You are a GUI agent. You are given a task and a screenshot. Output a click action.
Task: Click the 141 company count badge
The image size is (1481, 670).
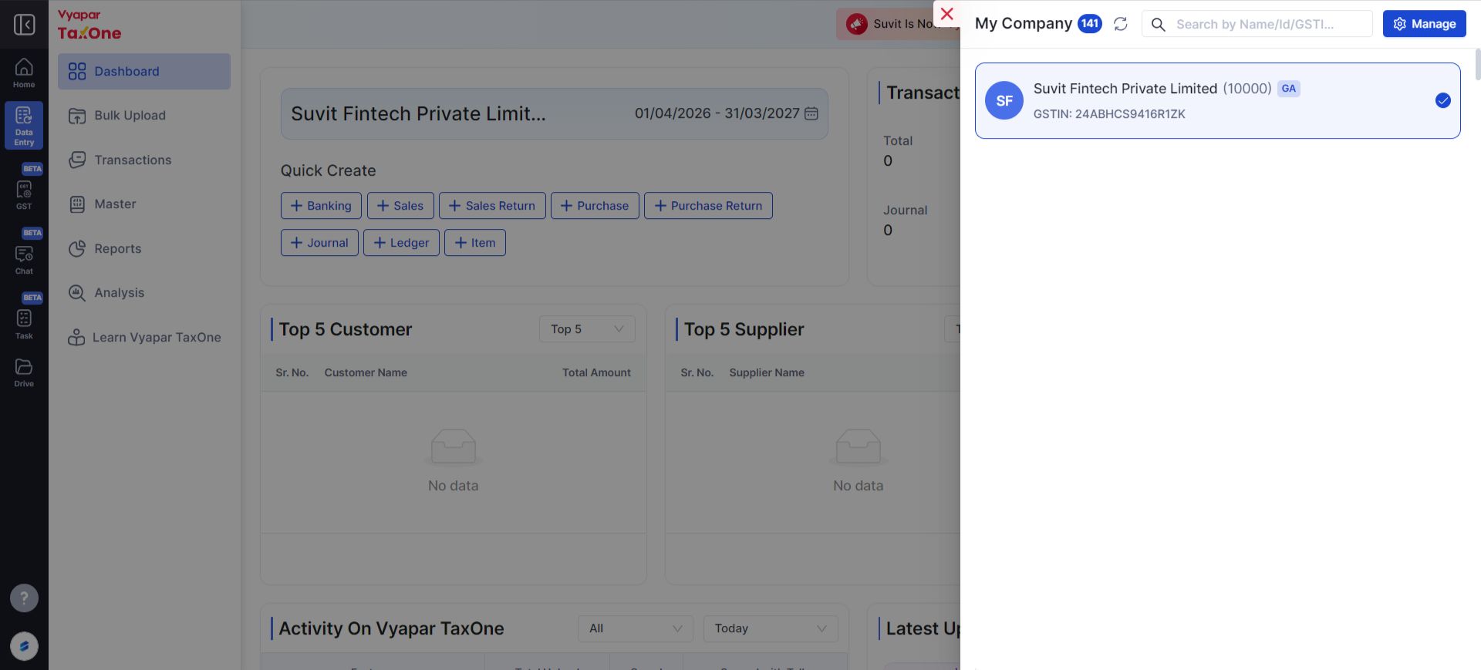click(x=1090, y=24)
